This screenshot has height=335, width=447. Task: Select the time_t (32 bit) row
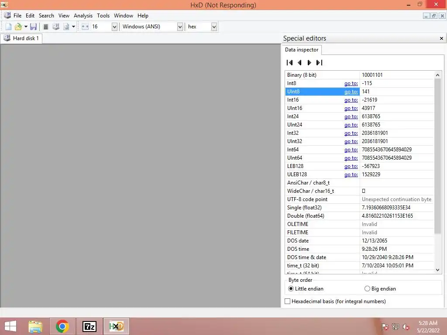coord(360,266)
